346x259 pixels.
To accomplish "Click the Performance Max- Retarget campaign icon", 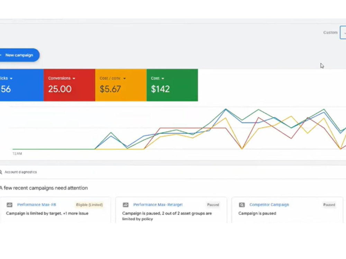I will pyautogui.click(x=126, y=205).
